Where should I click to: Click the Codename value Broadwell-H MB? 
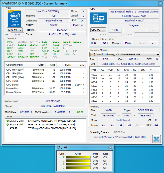(x=54, y=21)
